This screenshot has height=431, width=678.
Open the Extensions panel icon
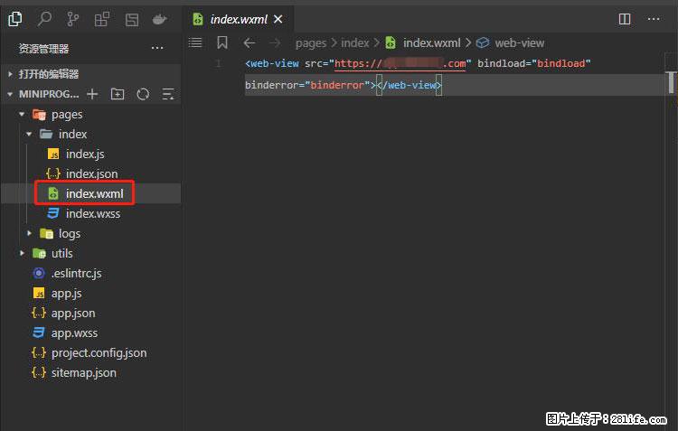[102, 18]
